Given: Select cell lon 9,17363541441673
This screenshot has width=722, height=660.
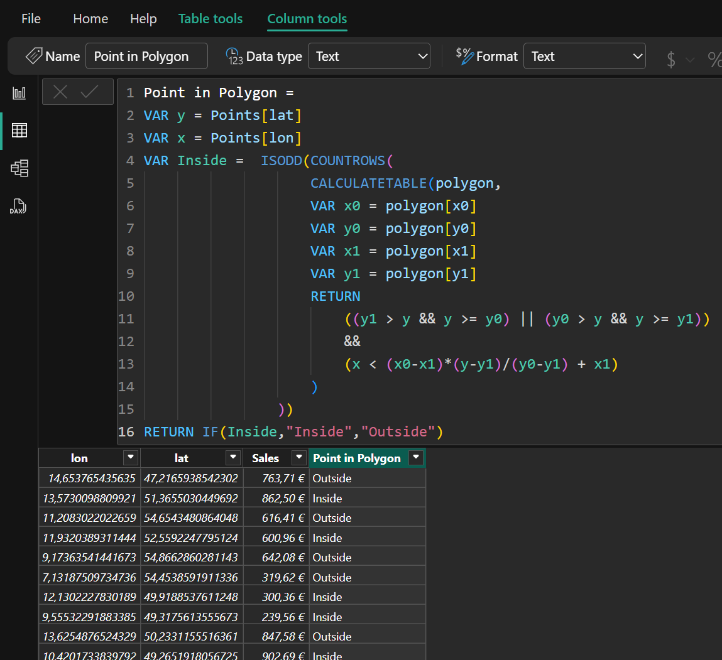Looking at the screenshot, I should 89,558.
